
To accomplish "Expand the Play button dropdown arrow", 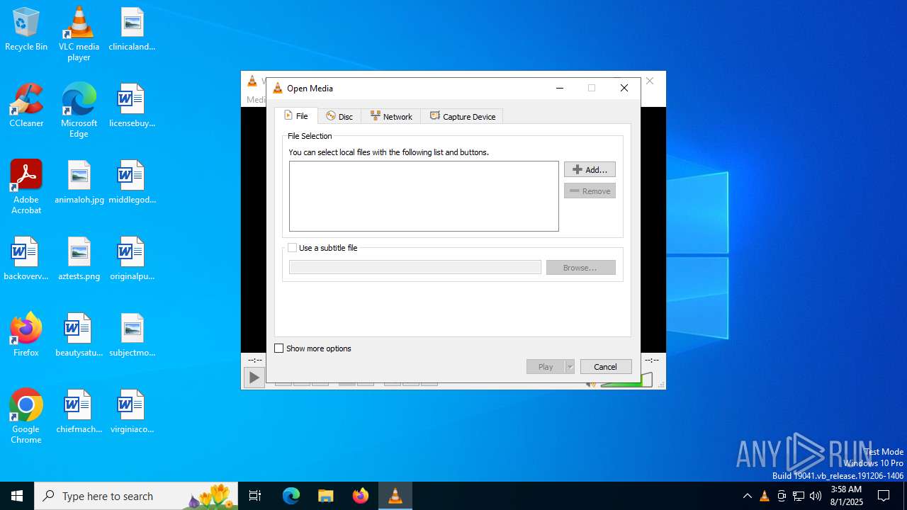I will [x=570, y=366].
